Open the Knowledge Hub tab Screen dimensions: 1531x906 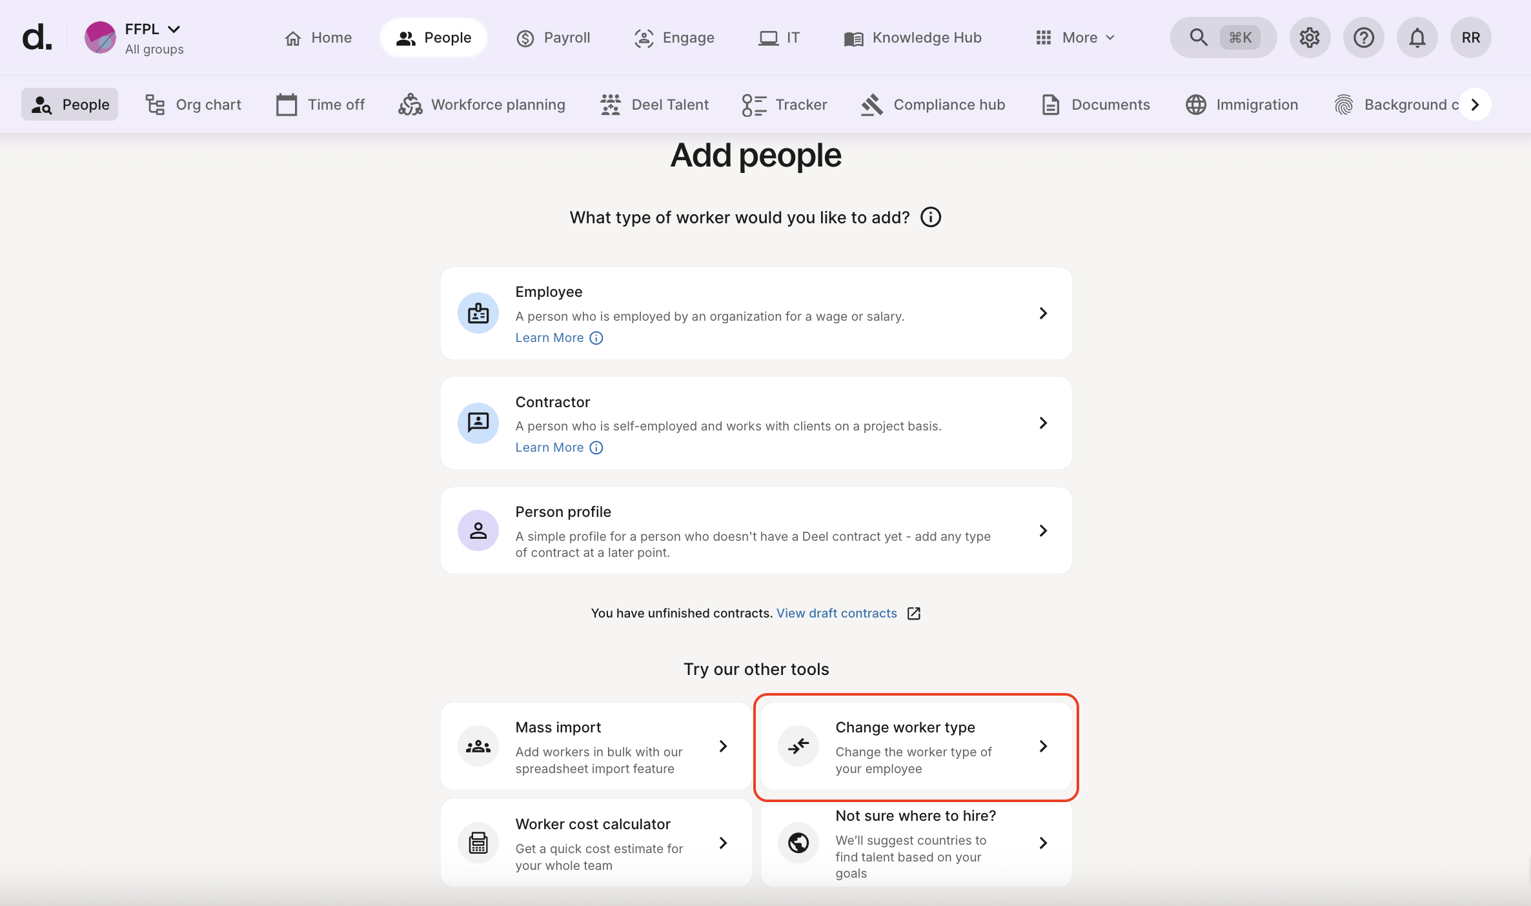coord(913,37)
